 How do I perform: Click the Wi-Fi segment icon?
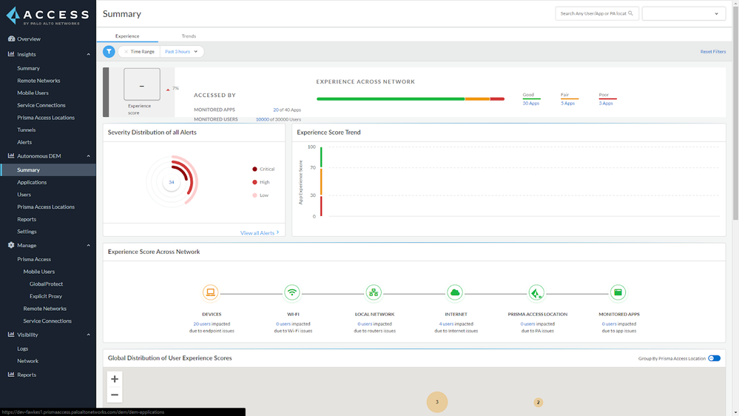292,292
